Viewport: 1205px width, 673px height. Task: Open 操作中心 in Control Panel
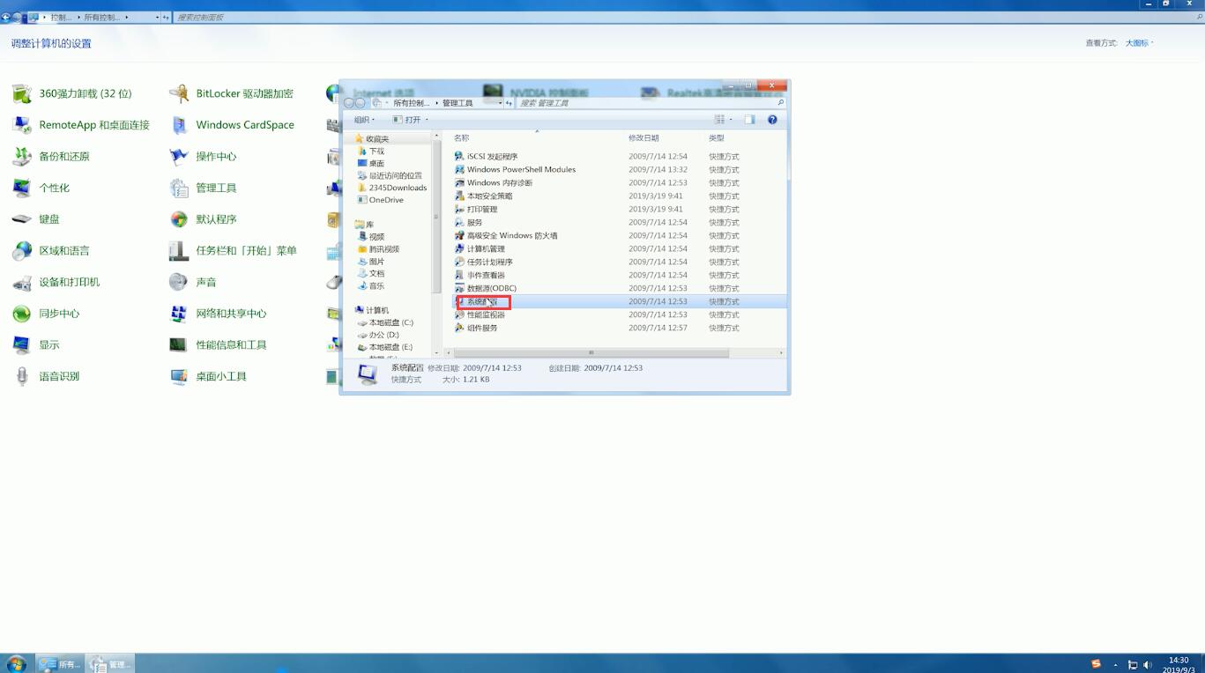coord(203,157)
